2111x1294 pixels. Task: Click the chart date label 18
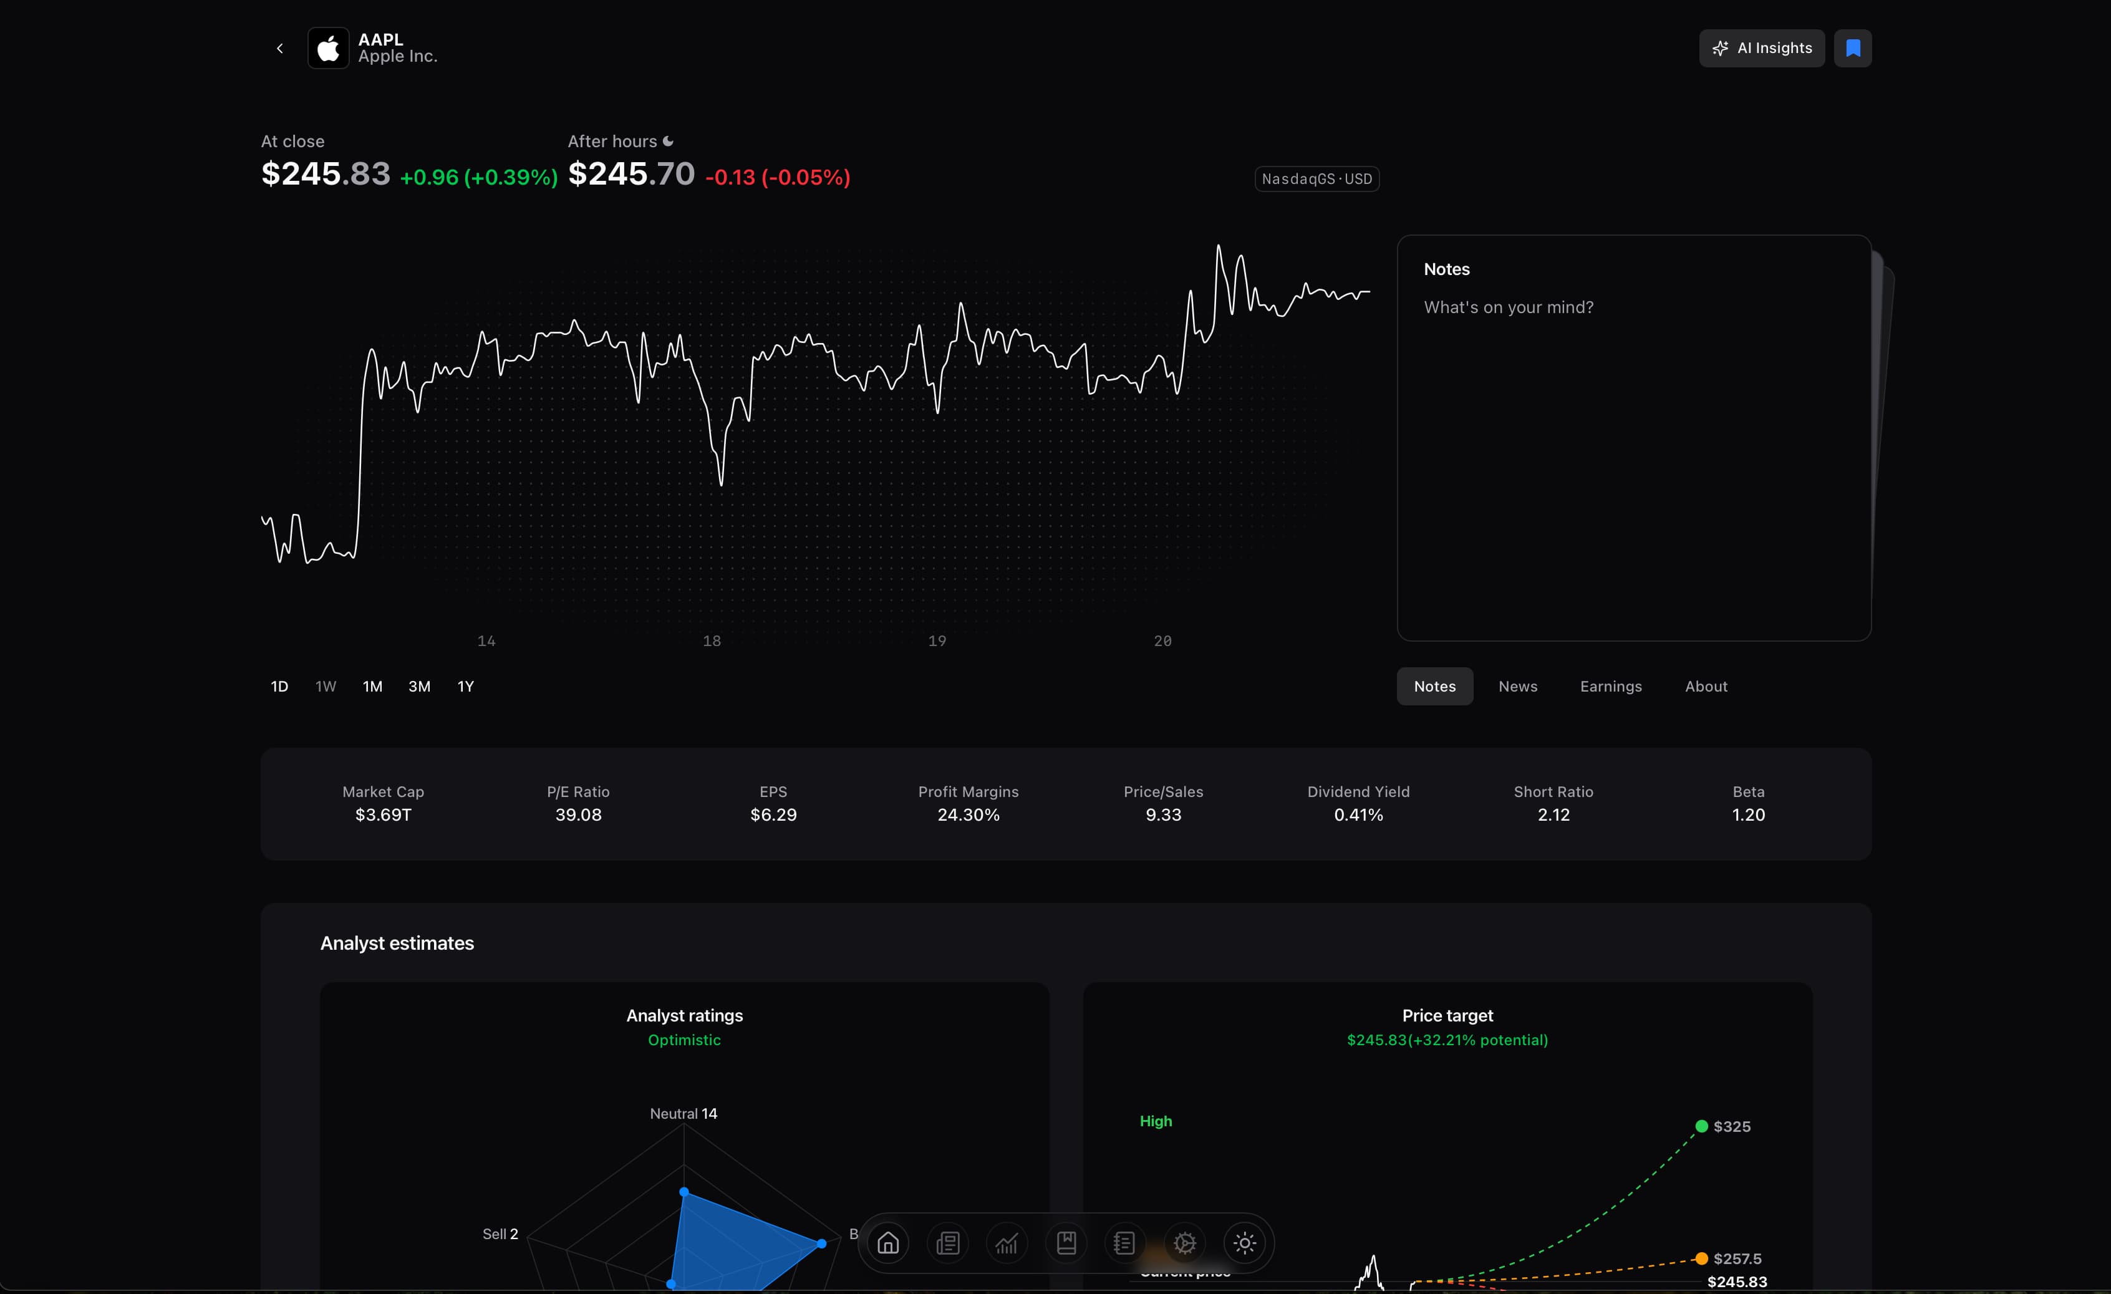[x=712, y=641]
